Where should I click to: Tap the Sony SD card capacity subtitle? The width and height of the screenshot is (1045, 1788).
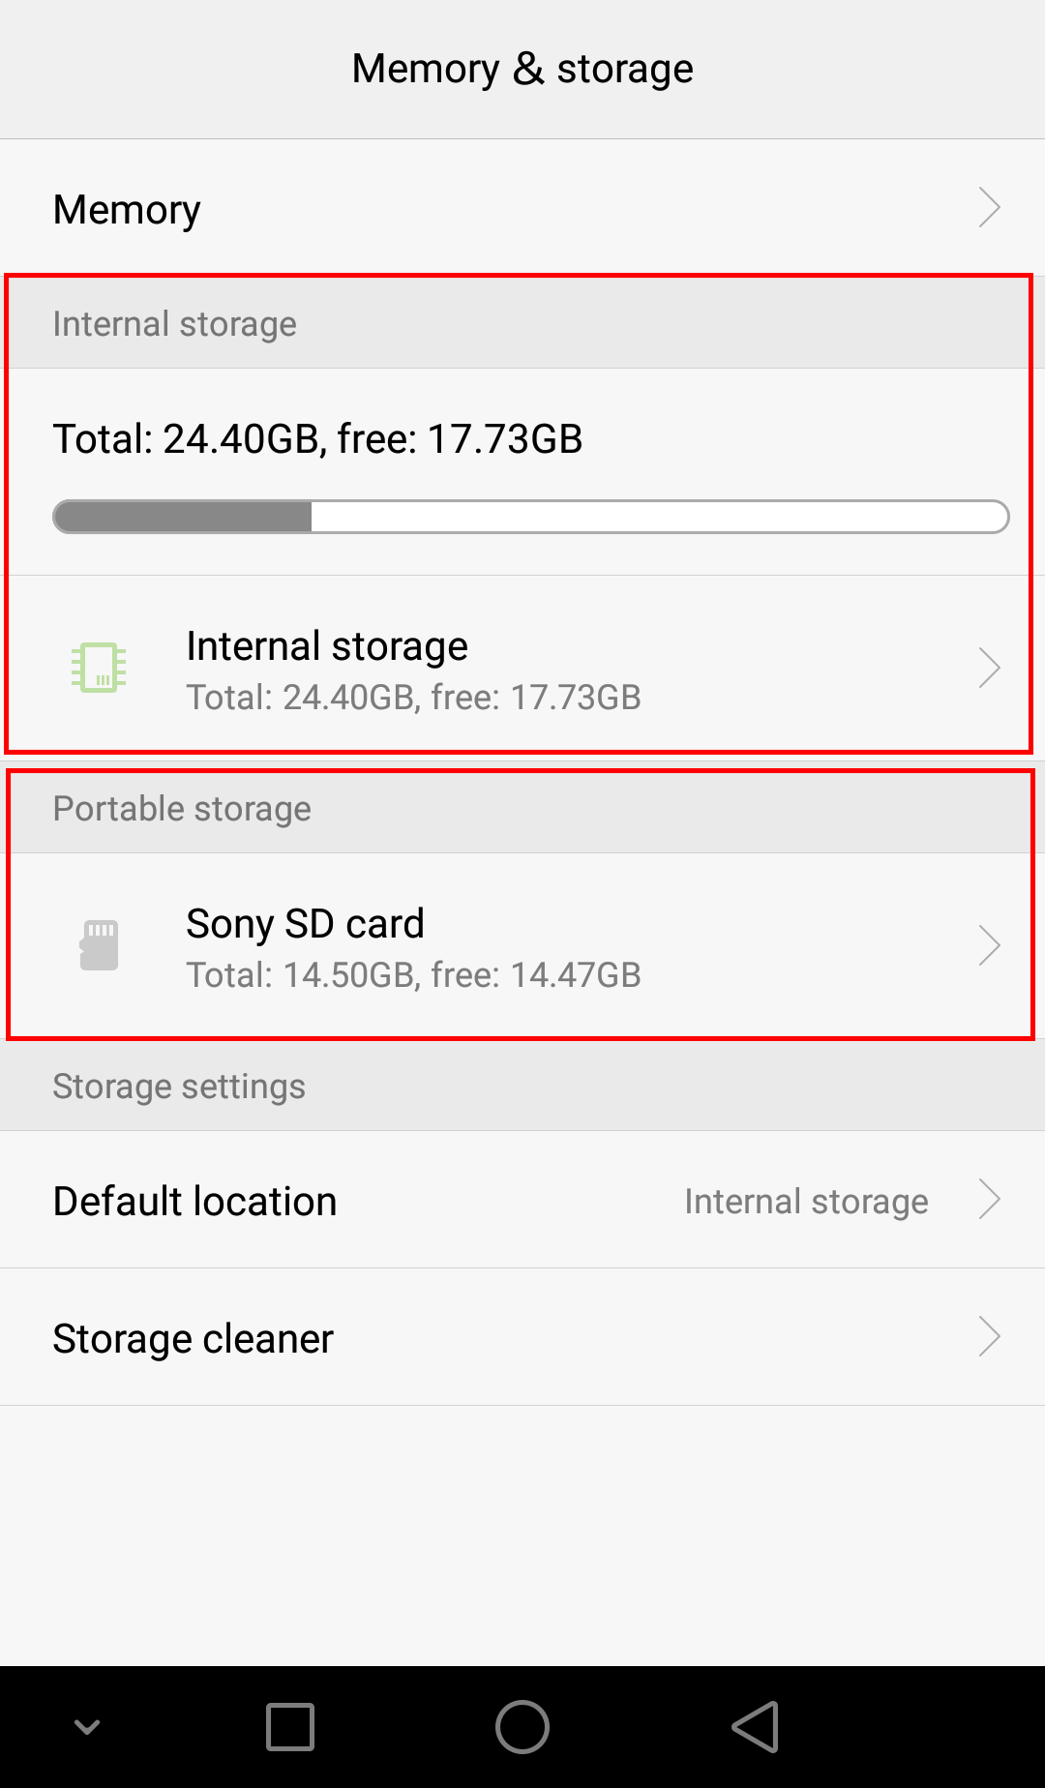point(414,975)
